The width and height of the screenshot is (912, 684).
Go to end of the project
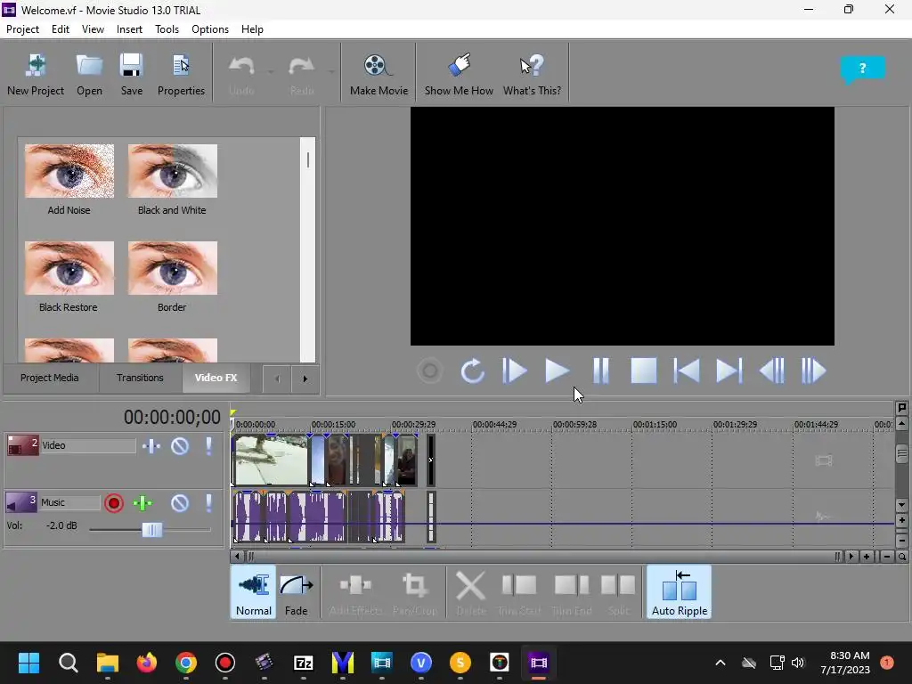click(729, 371)
